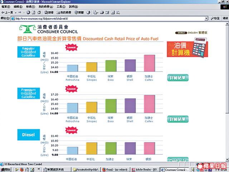Open the 油價計算機 calculator banner
Image resolution: width=229 pixels, height=172 pixels.
pos(187,48)
